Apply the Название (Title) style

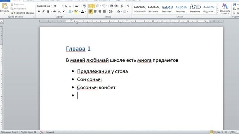click(195, 9)
